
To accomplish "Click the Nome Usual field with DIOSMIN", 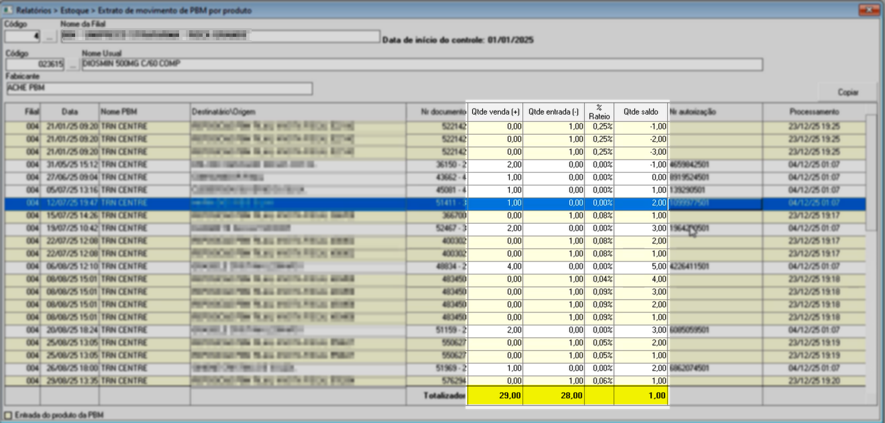I will 421,64.
